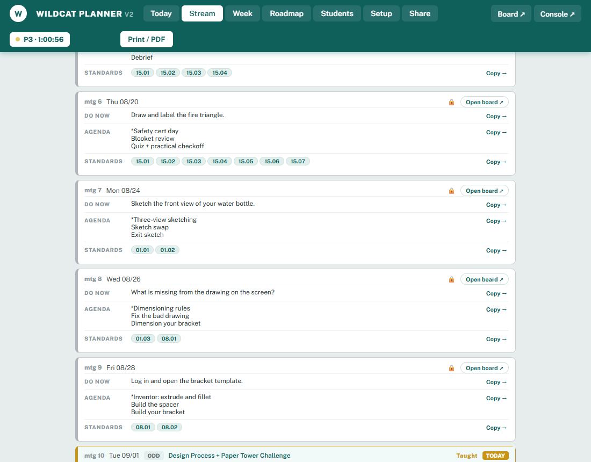This screenshot has height=462, width=591.
Task: Click the 01.02 standard chip
Action: [x=167, y=250]
